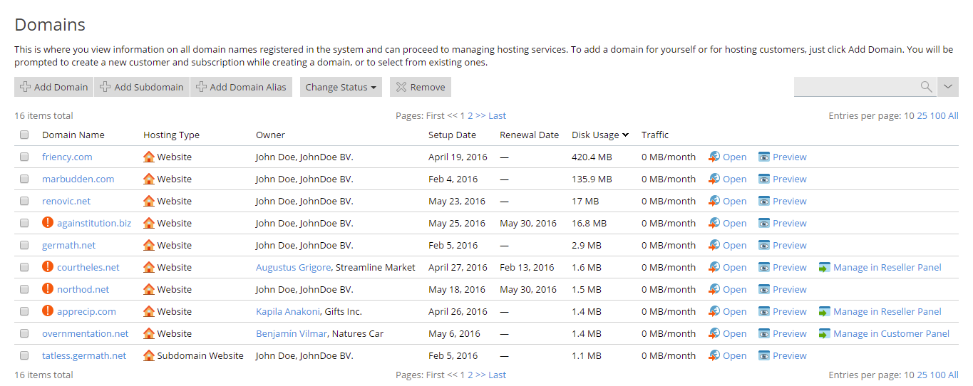The height and width of the screenshot is (386, 973).
Task: Click the warning icon beside northod.net
Action: tap(48, 289)
